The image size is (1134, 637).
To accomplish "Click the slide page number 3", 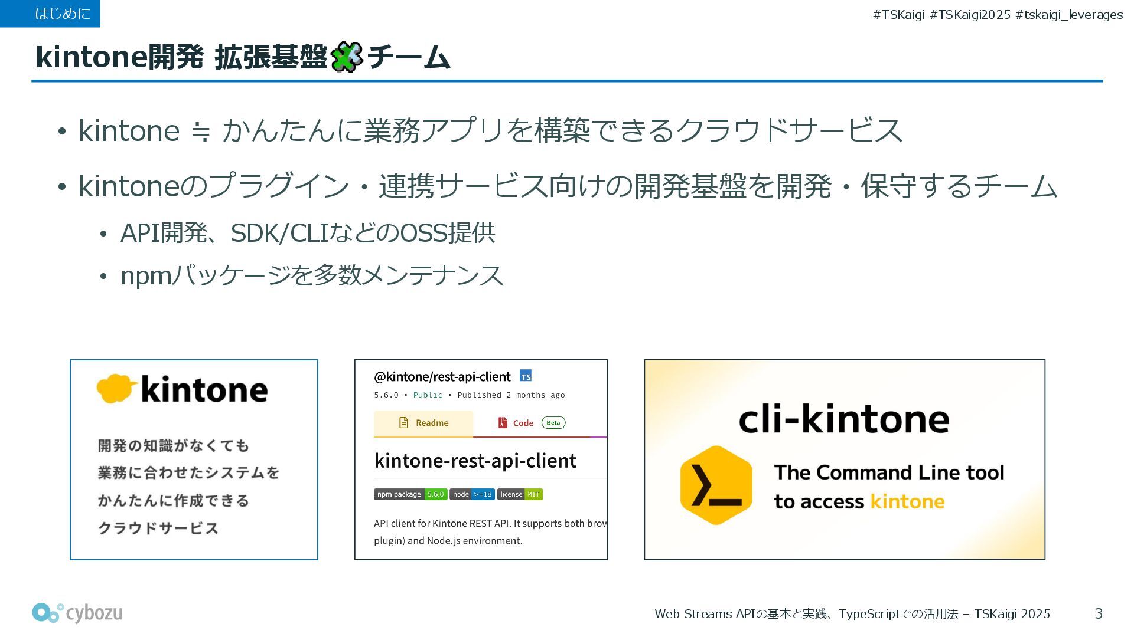I will click(1098, 613).
